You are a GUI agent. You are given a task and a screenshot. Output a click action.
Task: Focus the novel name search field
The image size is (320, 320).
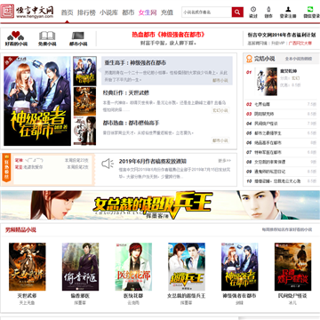coord(206,12)
